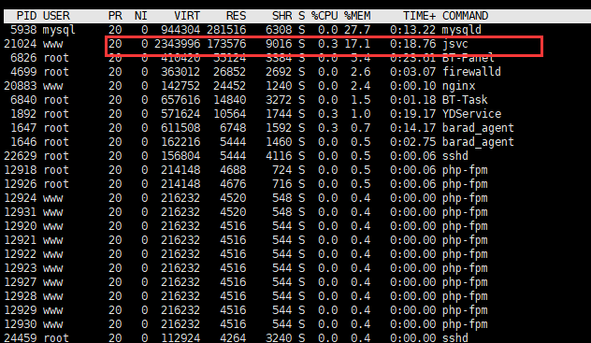Select the VIRT column header
Viewport: 591px width, 343px height.
(187, 16)
